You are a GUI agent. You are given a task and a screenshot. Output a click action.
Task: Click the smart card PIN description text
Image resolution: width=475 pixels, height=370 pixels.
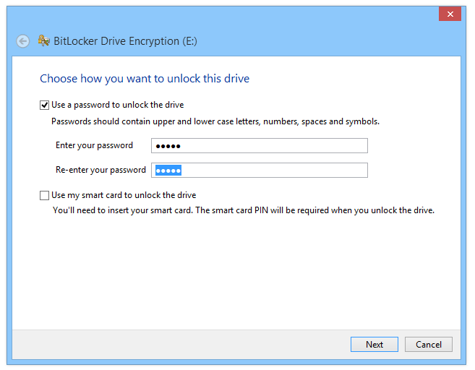(x=244, y=210)
